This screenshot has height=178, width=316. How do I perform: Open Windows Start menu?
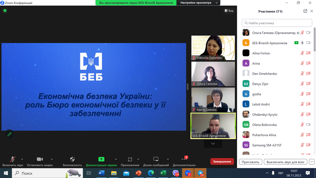point(6,173)
